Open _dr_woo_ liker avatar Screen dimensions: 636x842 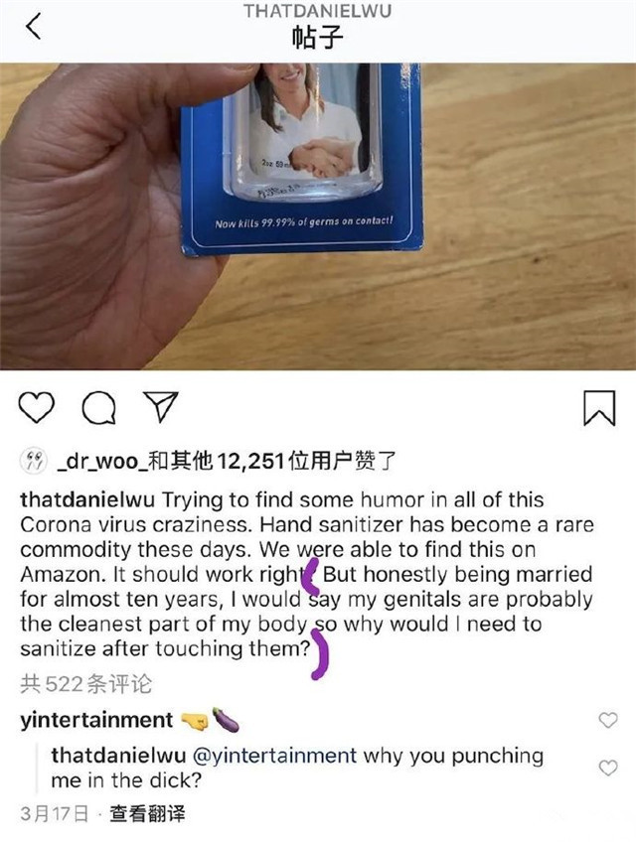coord(34,461)
